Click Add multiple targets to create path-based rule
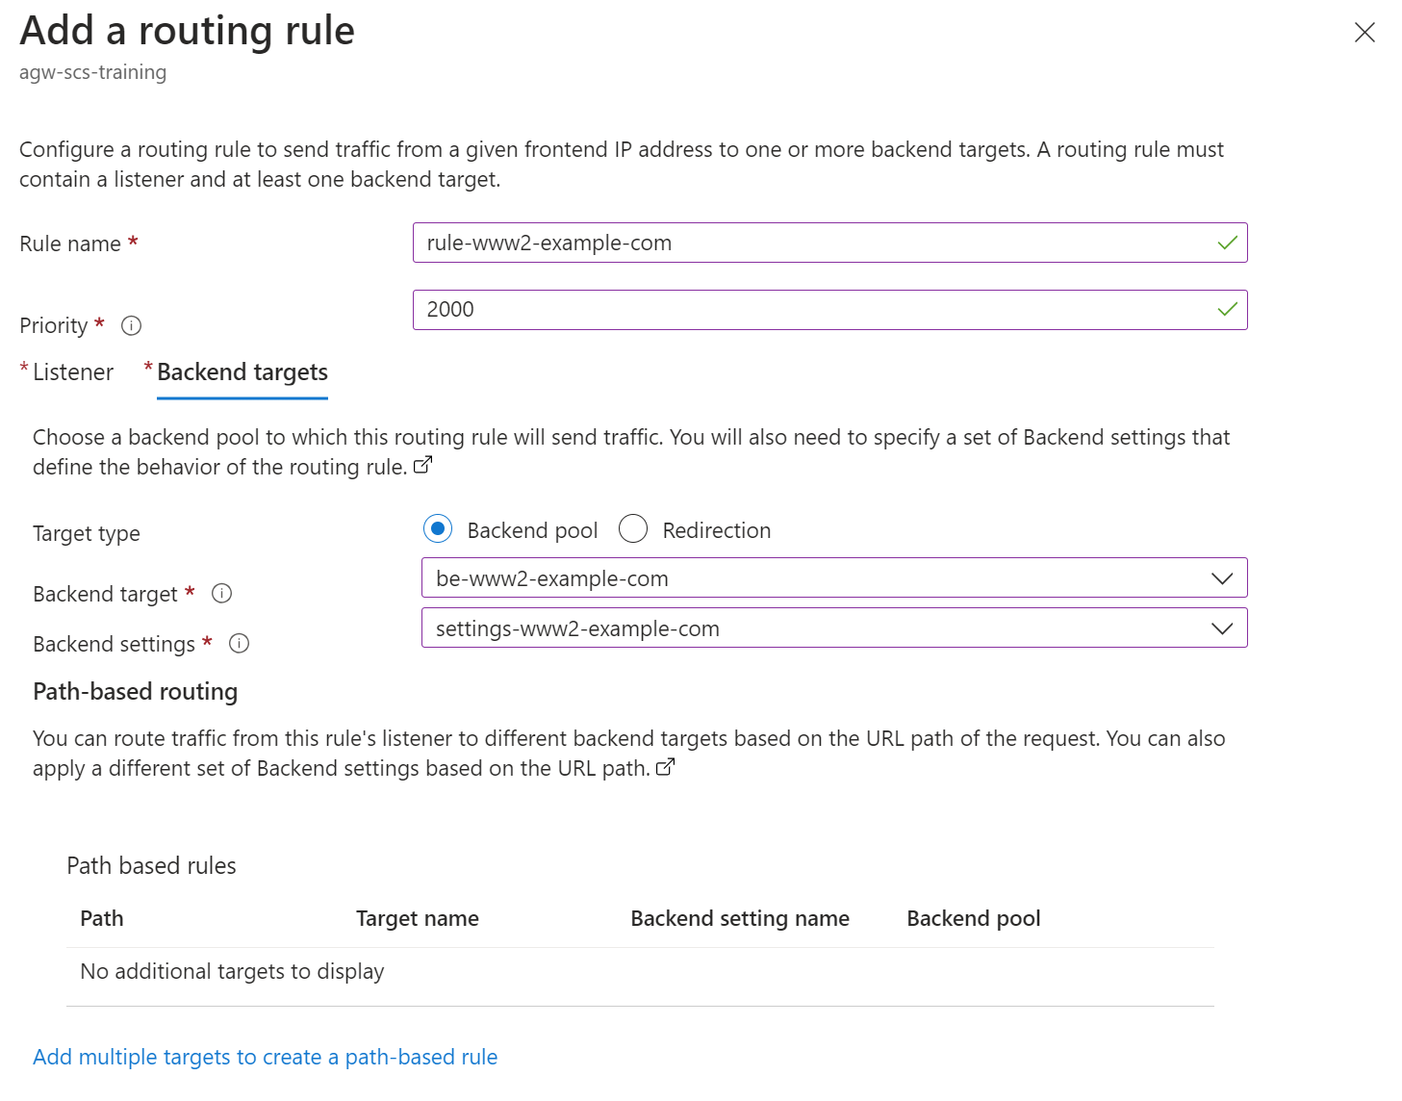1402x1101 pixels. coord(266,1057)
